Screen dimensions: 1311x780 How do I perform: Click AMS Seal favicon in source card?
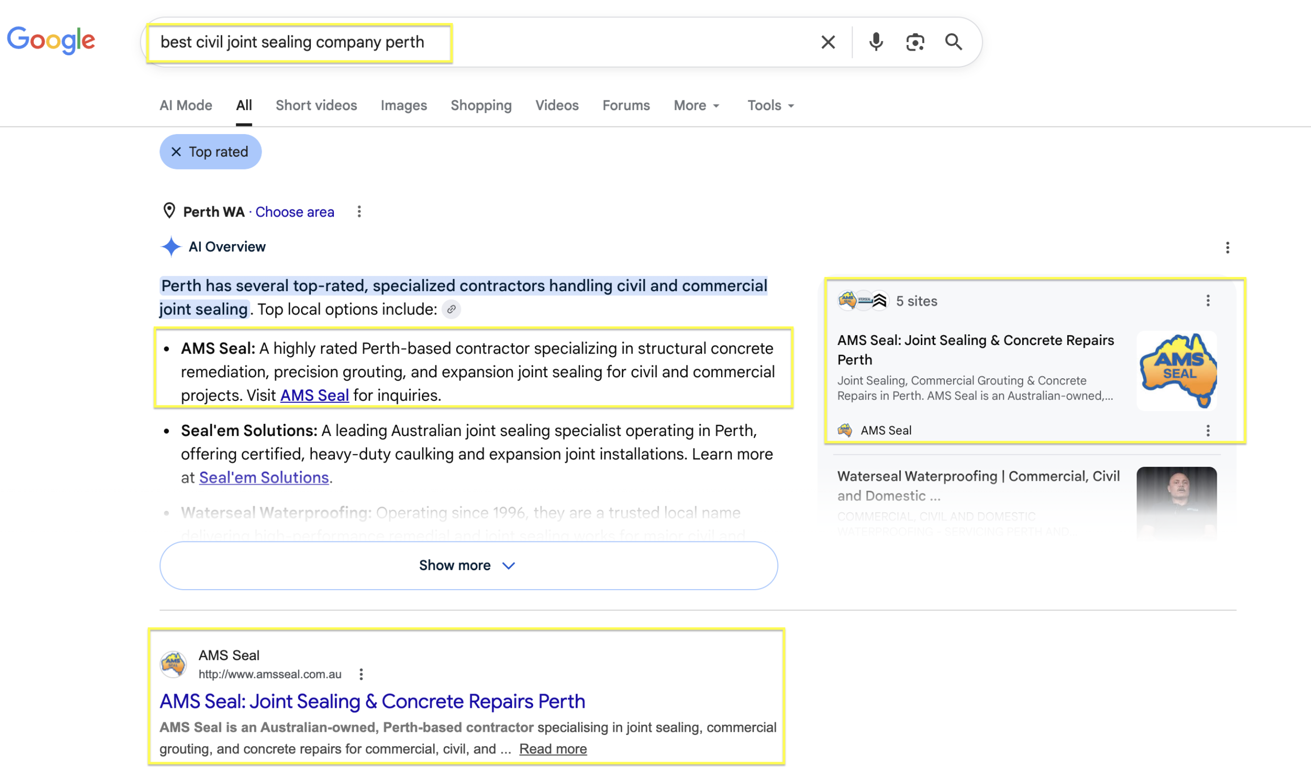pos(845,430)
